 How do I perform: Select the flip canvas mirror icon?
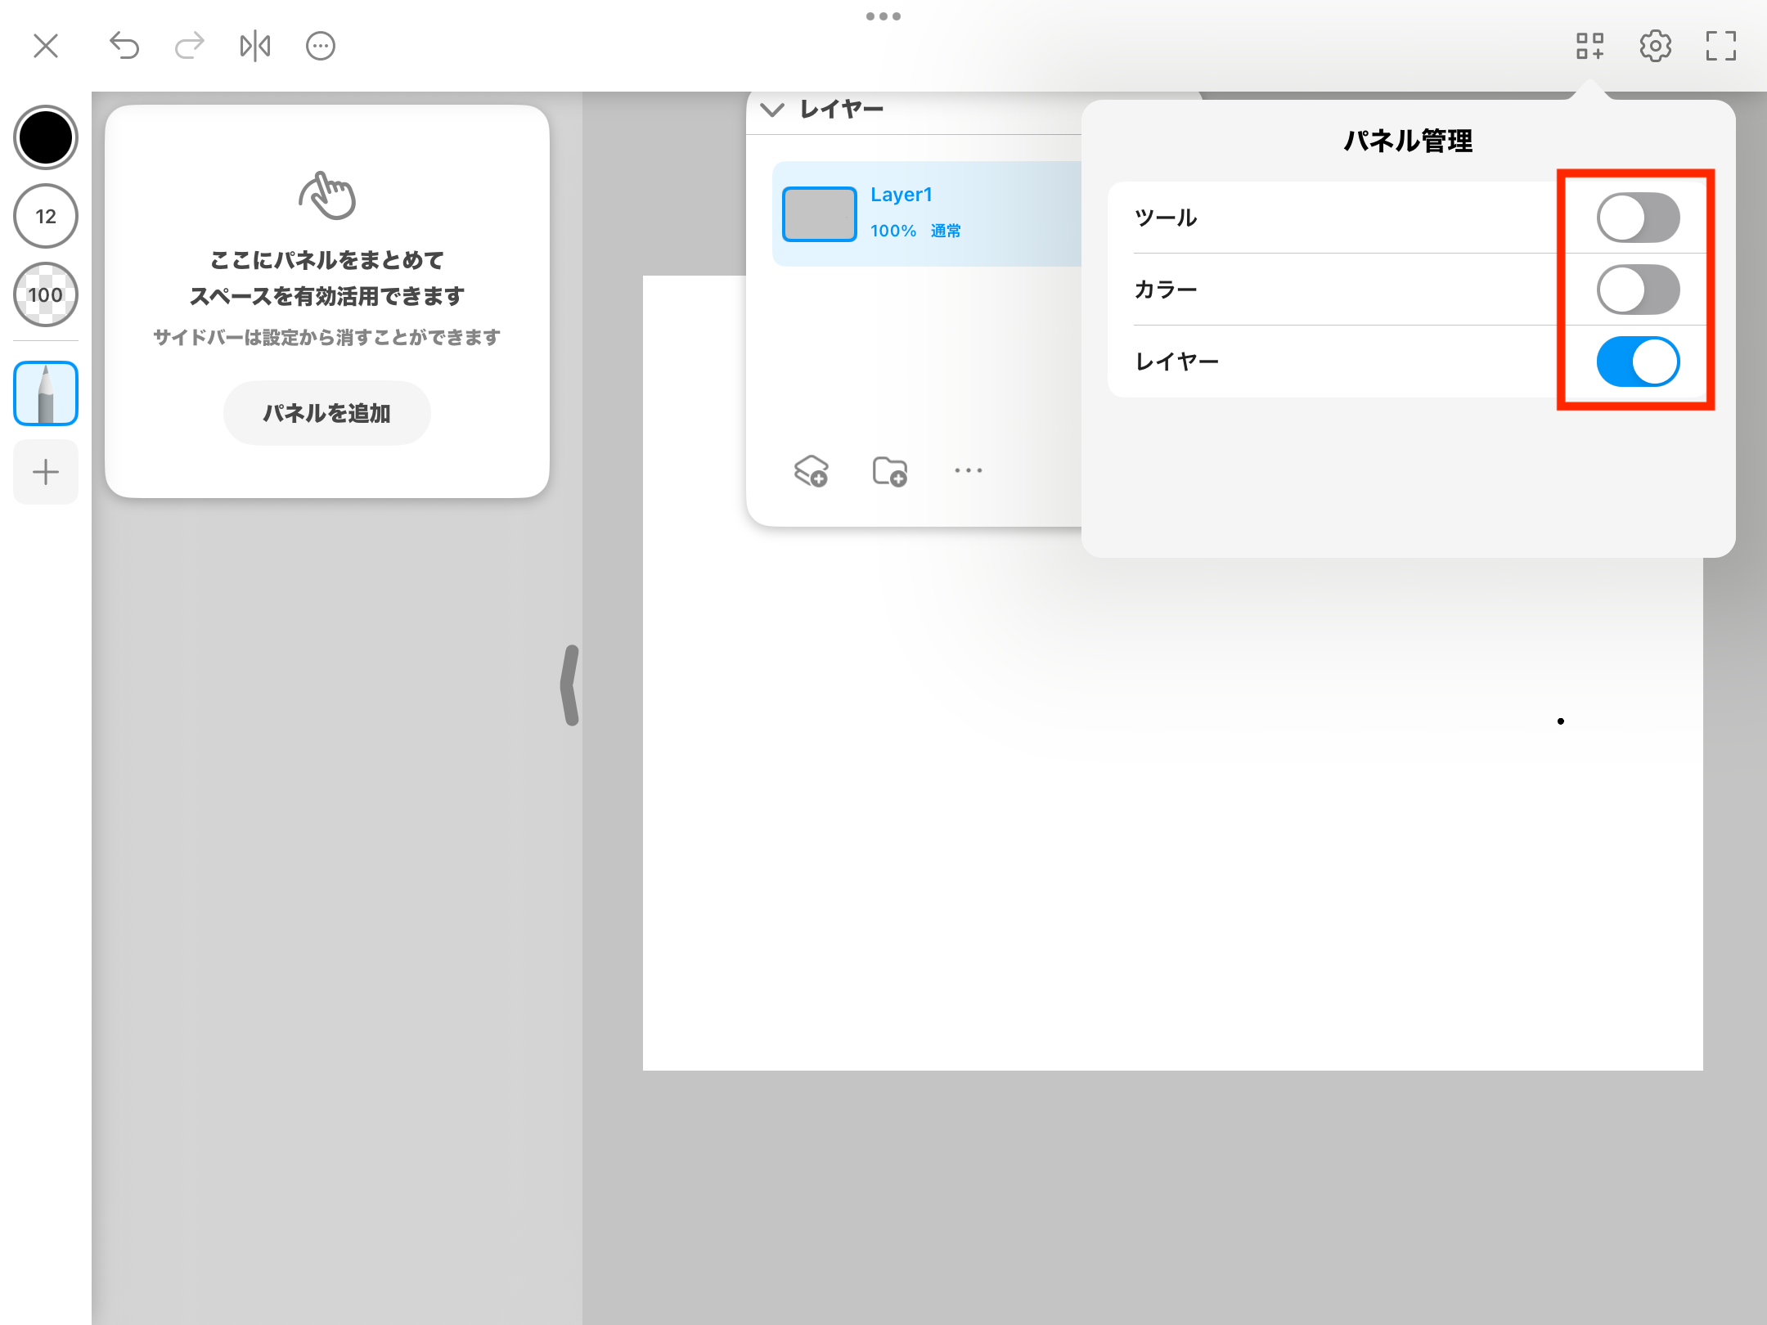pyautogui.click(x=255, y=46)
